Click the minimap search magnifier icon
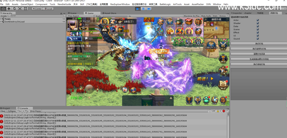The image size is (287, 138). click(x=227, y=19)
